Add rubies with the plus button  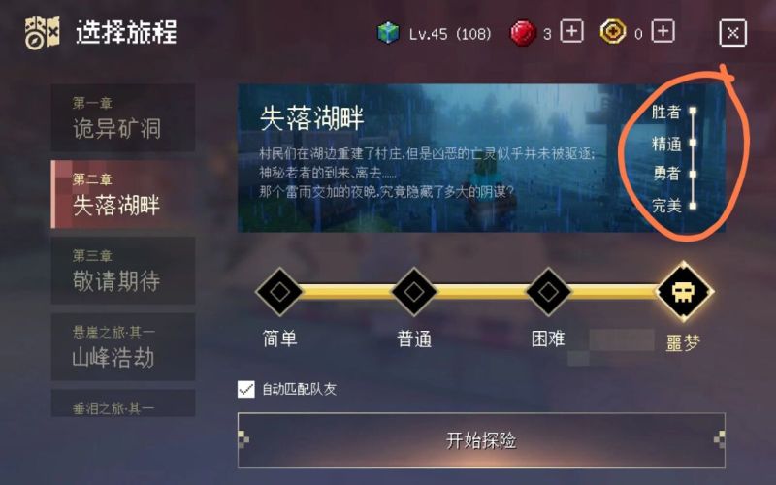pos(571,32)
